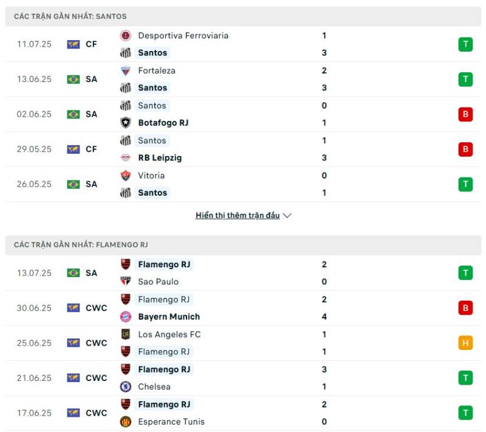Screen dimensions: 486x432
Task: Click the Bayern Munich logo
Action: pos(126,317)
